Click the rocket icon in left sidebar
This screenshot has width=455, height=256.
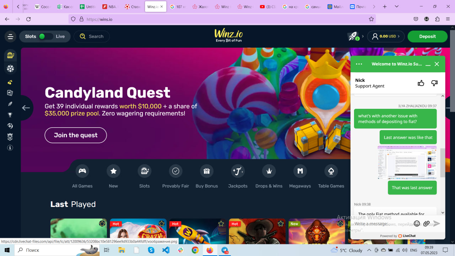pyautogui.click(x=10, y=104)
